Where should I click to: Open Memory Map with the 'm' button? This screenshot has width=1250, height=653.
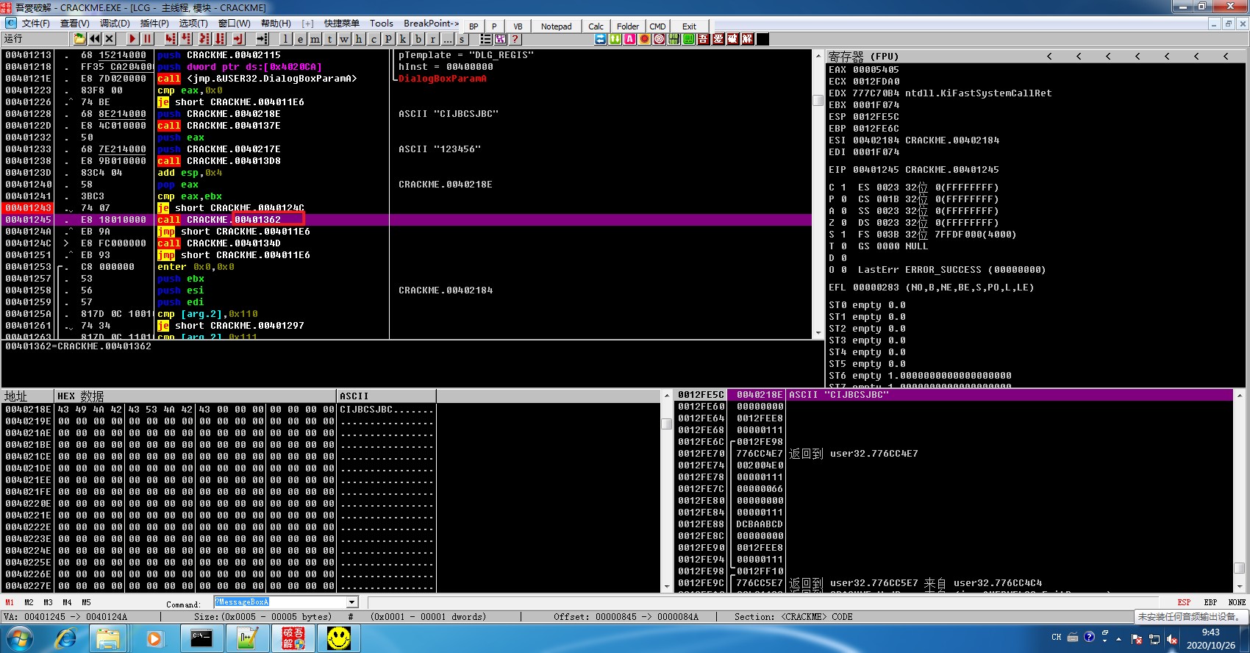(315, 39)
